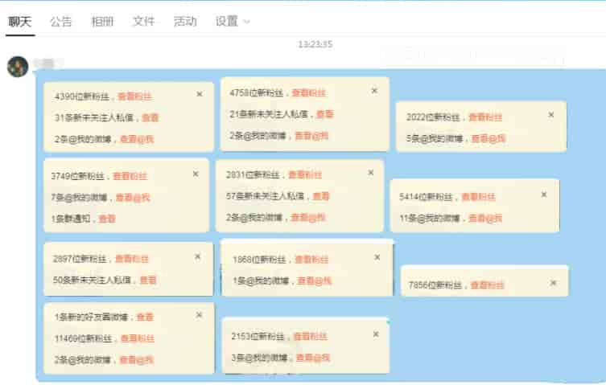
Task: Click the 31条新未关注人私信 text
Action: point(93,117)
